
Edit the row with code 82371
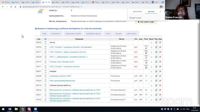point(156,52)
